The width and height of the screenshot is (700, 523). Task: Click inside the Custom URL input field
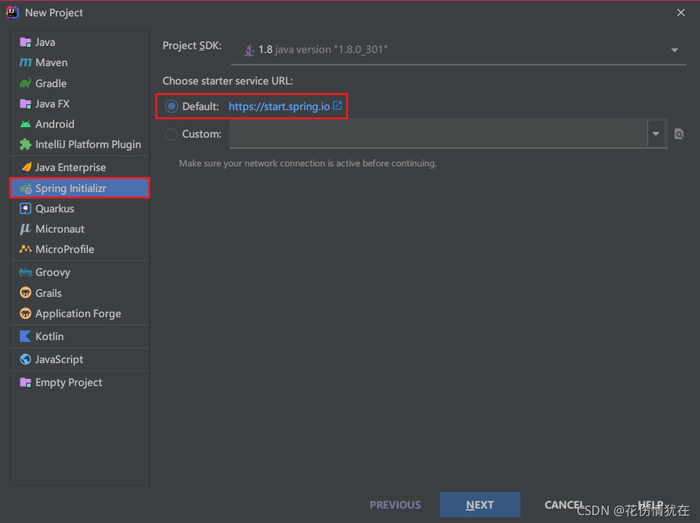(438, 134)
